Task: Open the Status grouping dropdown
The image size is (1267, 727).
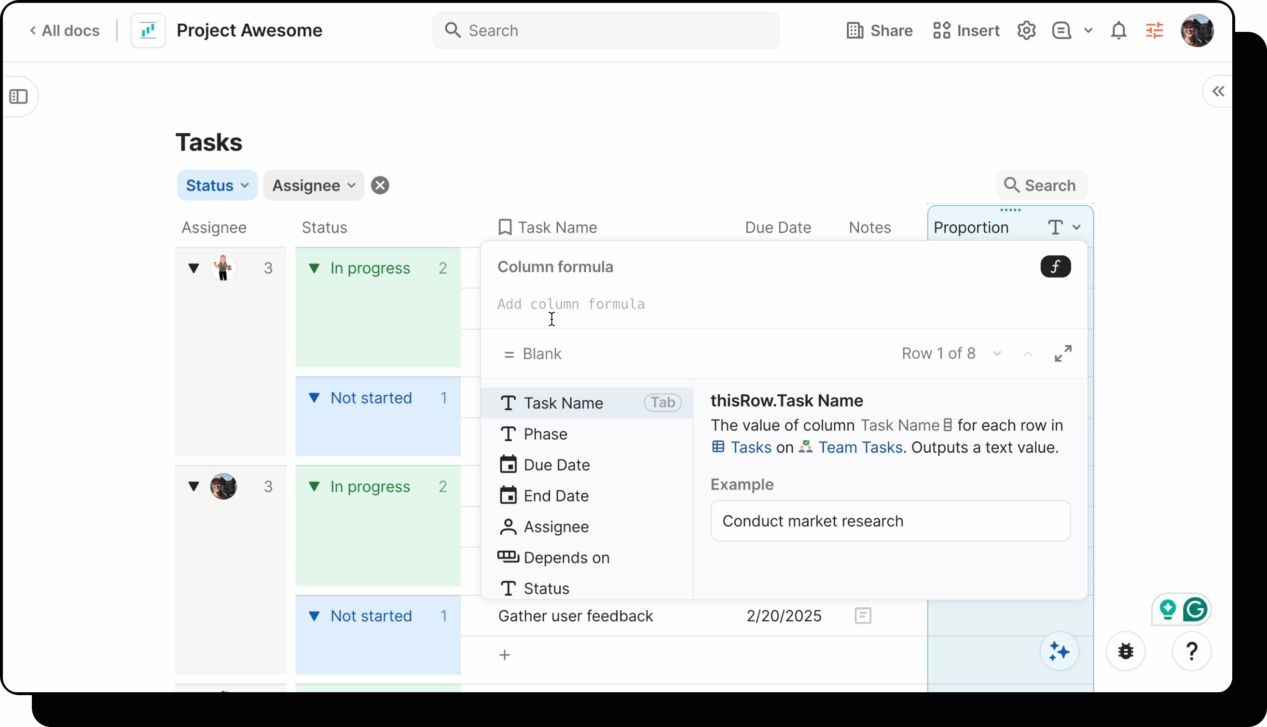Action: click(217, 185)
